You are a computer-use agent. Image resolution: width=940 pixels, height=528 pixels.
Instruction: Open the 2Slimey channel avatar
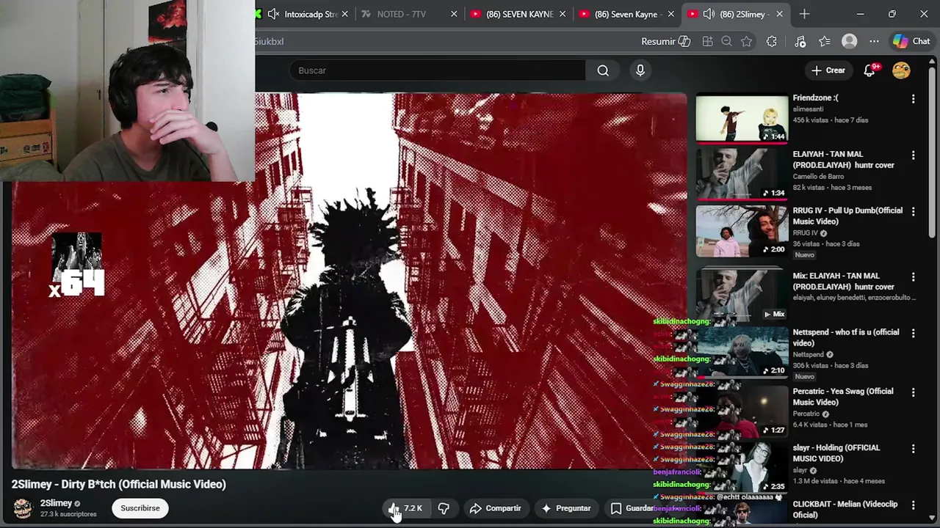pos(23,508)
